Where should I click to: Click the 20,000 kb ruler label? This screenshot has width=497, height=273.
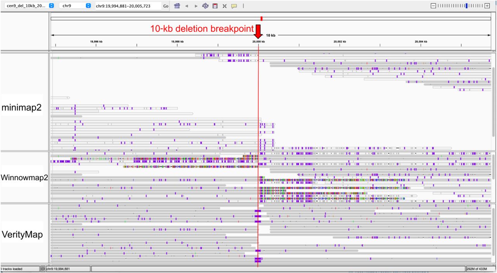click(x=259, y=41)
